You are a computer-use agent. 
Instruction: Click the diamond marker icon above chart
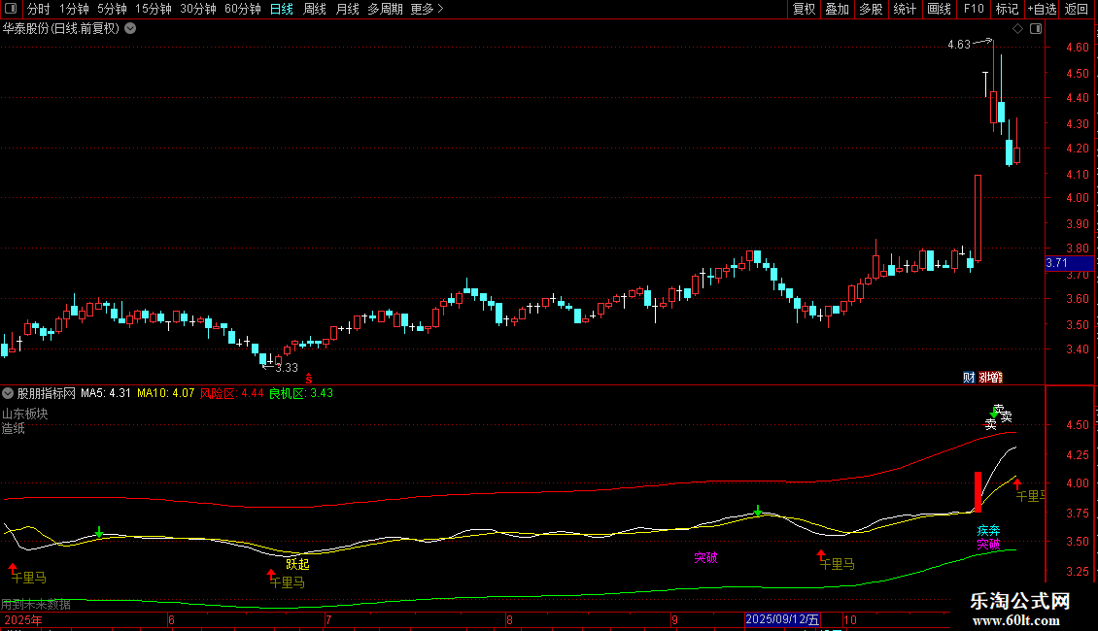[1018, 29]
